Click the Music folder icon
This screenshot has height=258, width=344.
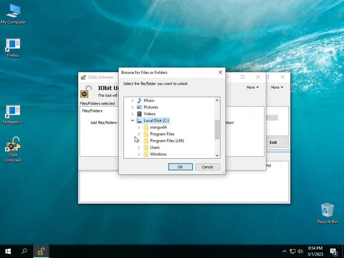point(139,100)
